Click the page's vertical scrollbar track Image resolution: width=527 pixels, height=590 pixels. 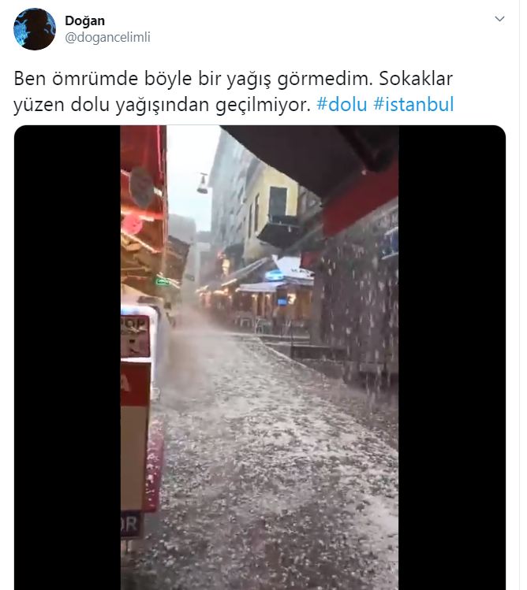click(x=523, y=295)
